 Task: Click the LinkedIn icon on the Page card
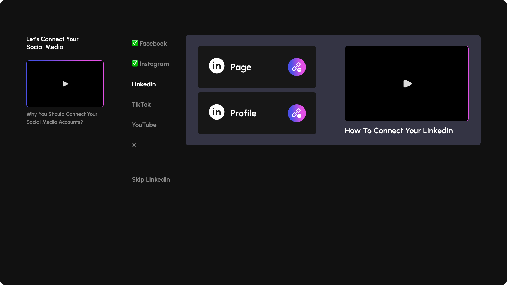tap(217, 66)
